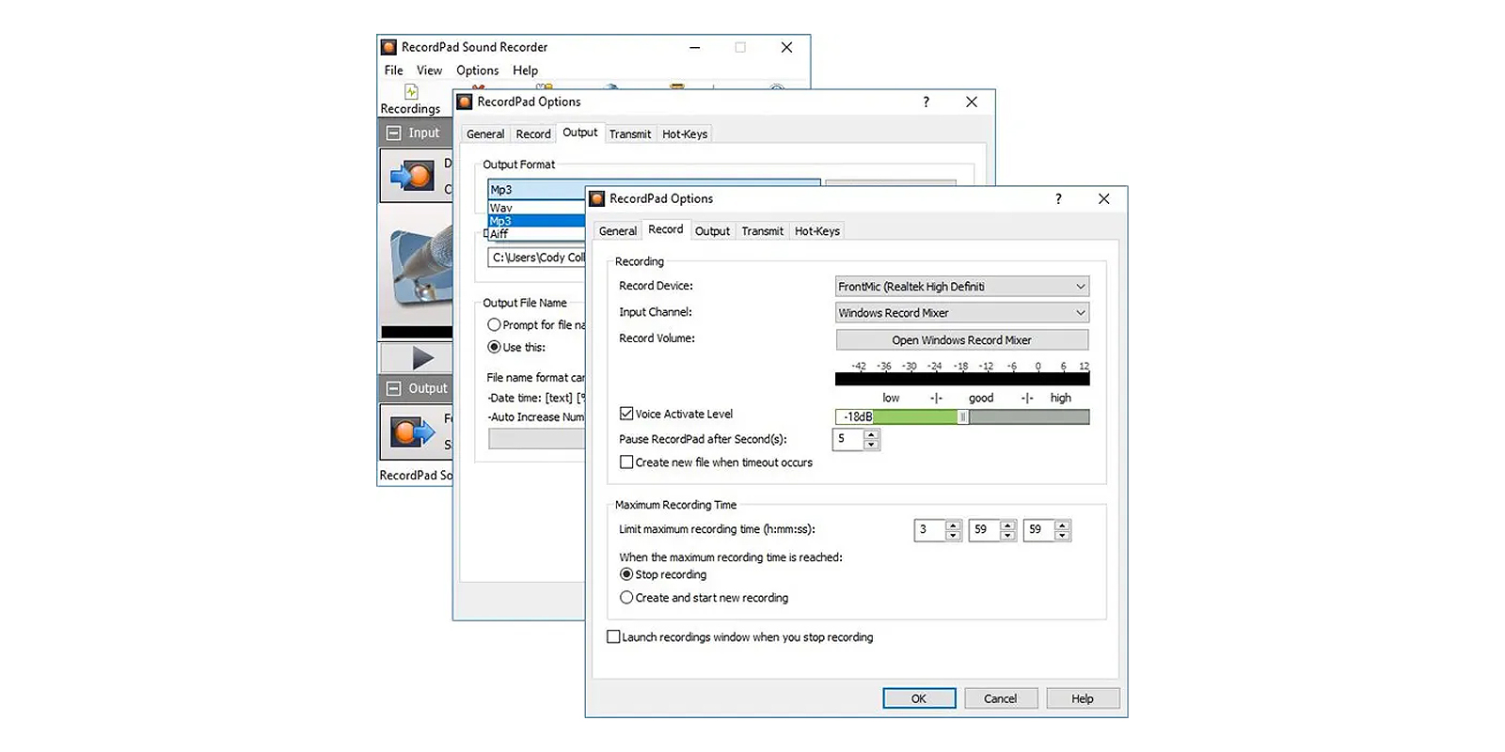The height and width of the screenshot is (752, 1505).
Task: Increase the Pause RecordPad after seconds value
Action: click(871, 434)
